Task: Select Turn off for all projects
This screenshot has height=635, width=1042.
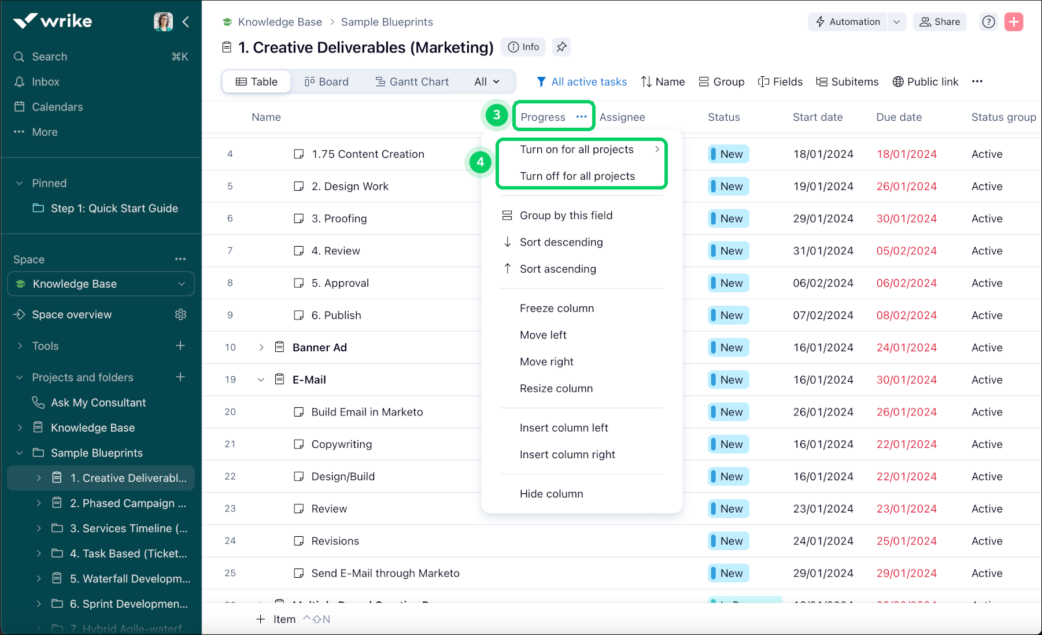Action: click(x=577, y=176)
